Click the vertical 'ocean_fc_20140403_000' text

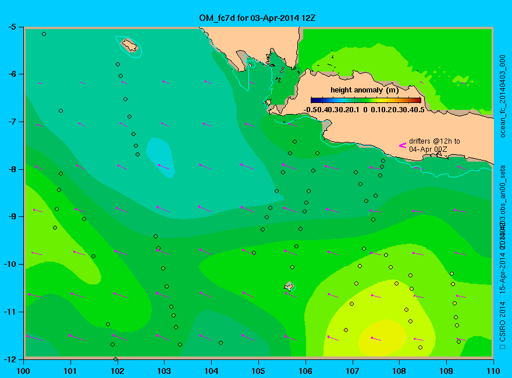pyautogui.click(x=503, y=97)
